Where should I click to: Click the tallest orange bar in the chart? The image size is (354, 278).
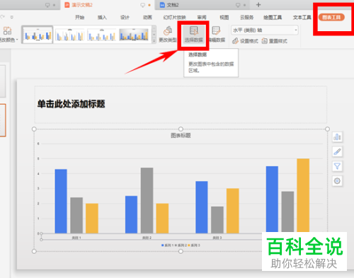click(x=303, y=196)
